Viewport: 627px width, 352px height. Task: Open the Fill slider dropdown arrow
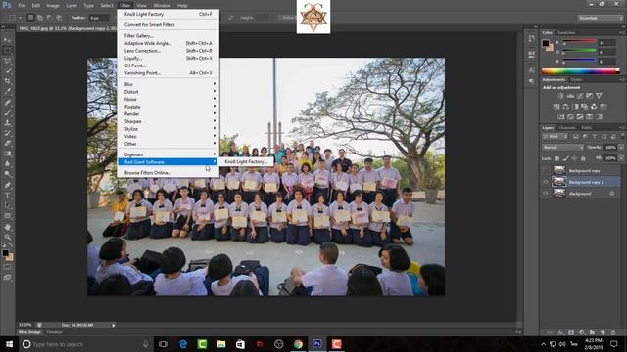point(621,158)
